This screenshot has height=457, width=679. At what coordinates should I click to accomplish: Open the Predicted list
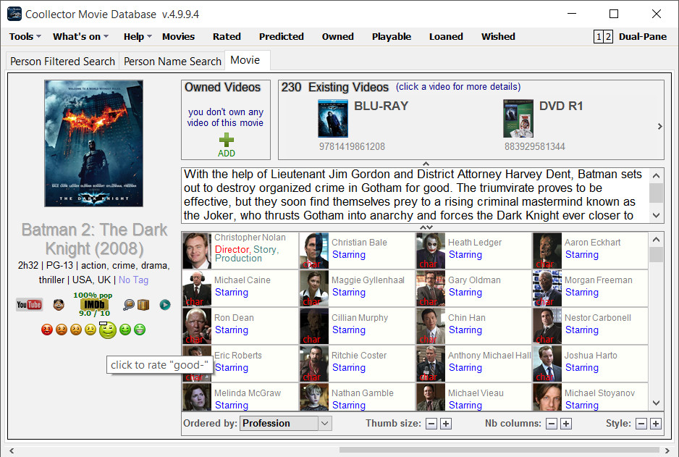282,37
